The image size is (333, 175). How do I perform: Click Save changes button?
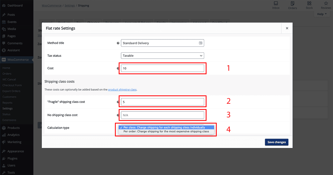(x=277, y=142)
